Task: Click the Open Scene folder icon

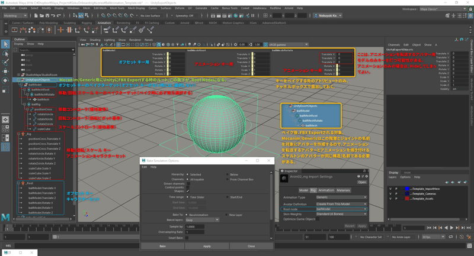Action: [x=41, y=15]
